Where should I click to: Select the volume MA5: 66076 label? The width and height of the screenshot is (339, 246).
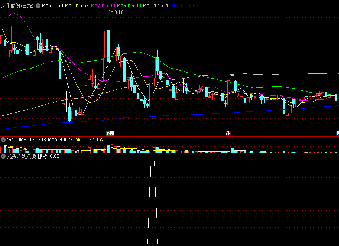click(x=61, y=140)
